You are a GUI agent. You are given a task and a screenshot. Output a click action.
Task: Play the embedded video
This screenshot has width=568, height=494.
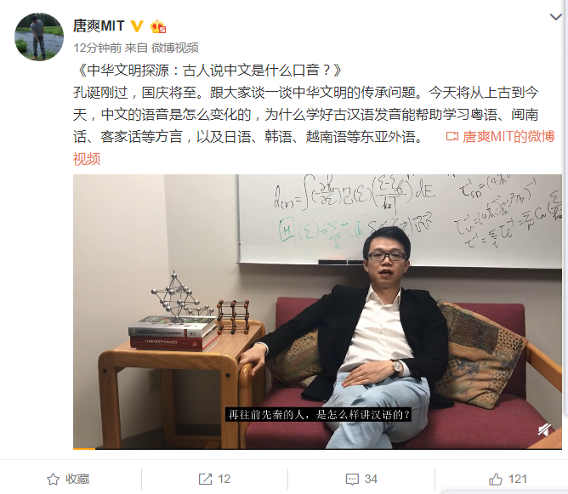pos(317,311)
